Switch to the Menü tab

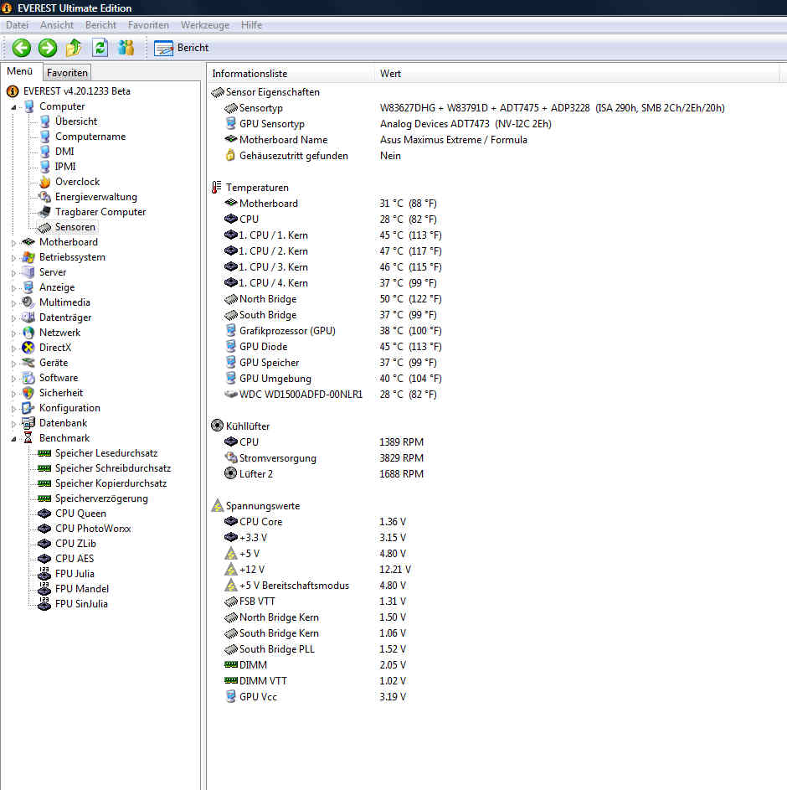(19, 71)
